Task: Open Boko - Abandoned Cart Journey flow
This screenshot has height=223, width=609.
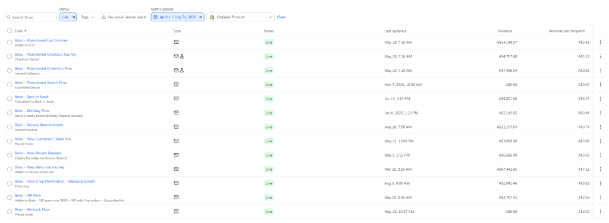Action: pyautogui.click(x=41, y=40)
